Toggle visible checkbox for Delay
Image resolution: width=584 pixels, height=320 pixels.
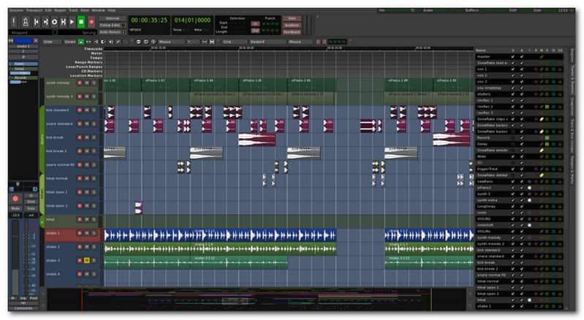513,144
